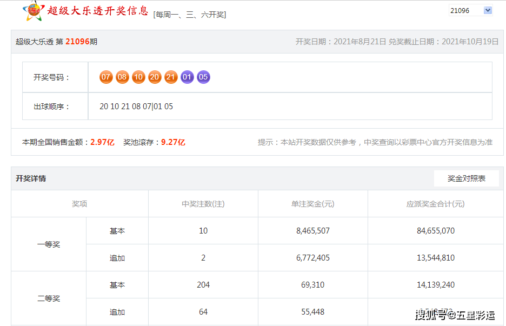Click the ball draw order sequence text
Screen dimensions: 506x326
click(136, 107)
